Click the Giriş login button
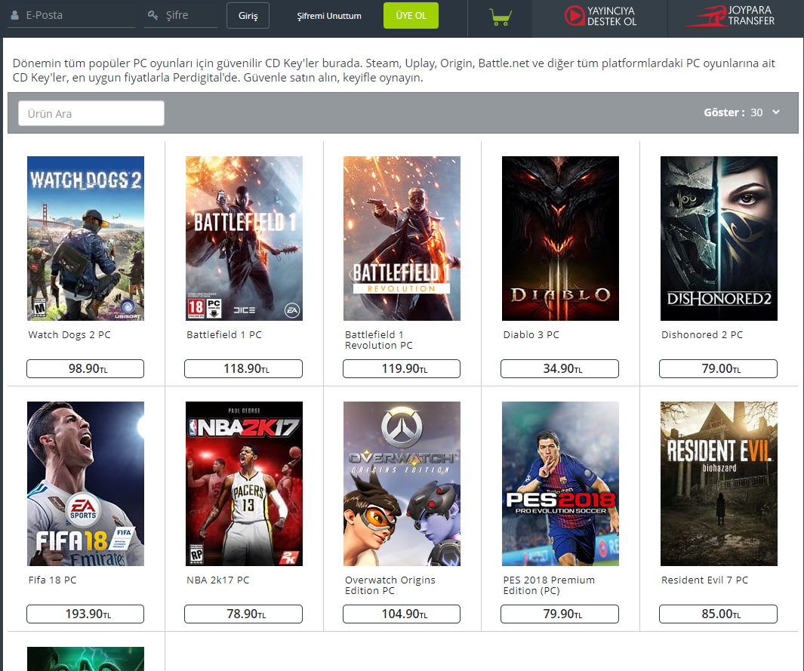The height and width of the screenshot is (671, 804). click(248, 15)
